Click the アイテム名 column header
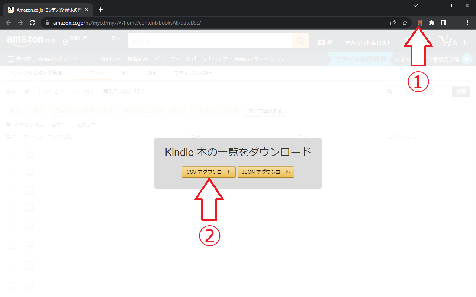Viewport: 476px width, 297px height. click(59, 137)
